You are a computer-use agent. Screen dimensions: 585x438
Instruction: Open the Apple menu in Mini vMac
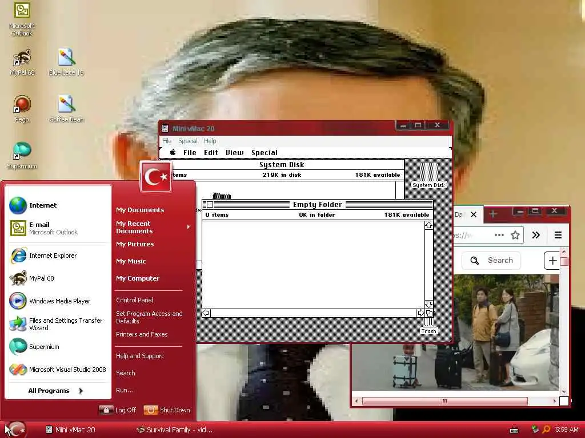click(x=173, y=152)
